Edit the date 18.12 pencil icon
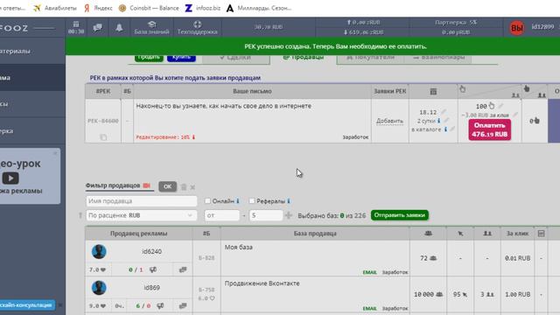Image resolution: width=560 pixels, height=315 pixels. (x=444, y=112)
